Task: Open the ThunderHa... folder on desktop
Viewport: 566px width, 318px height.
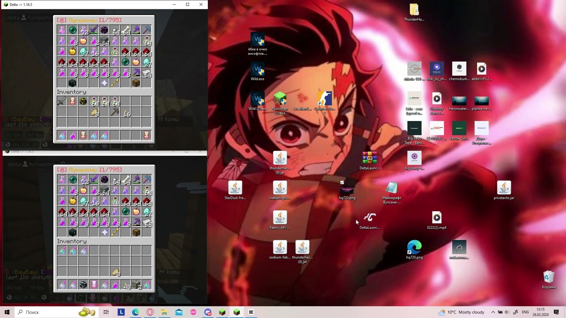Action: (x=414, y=13)
